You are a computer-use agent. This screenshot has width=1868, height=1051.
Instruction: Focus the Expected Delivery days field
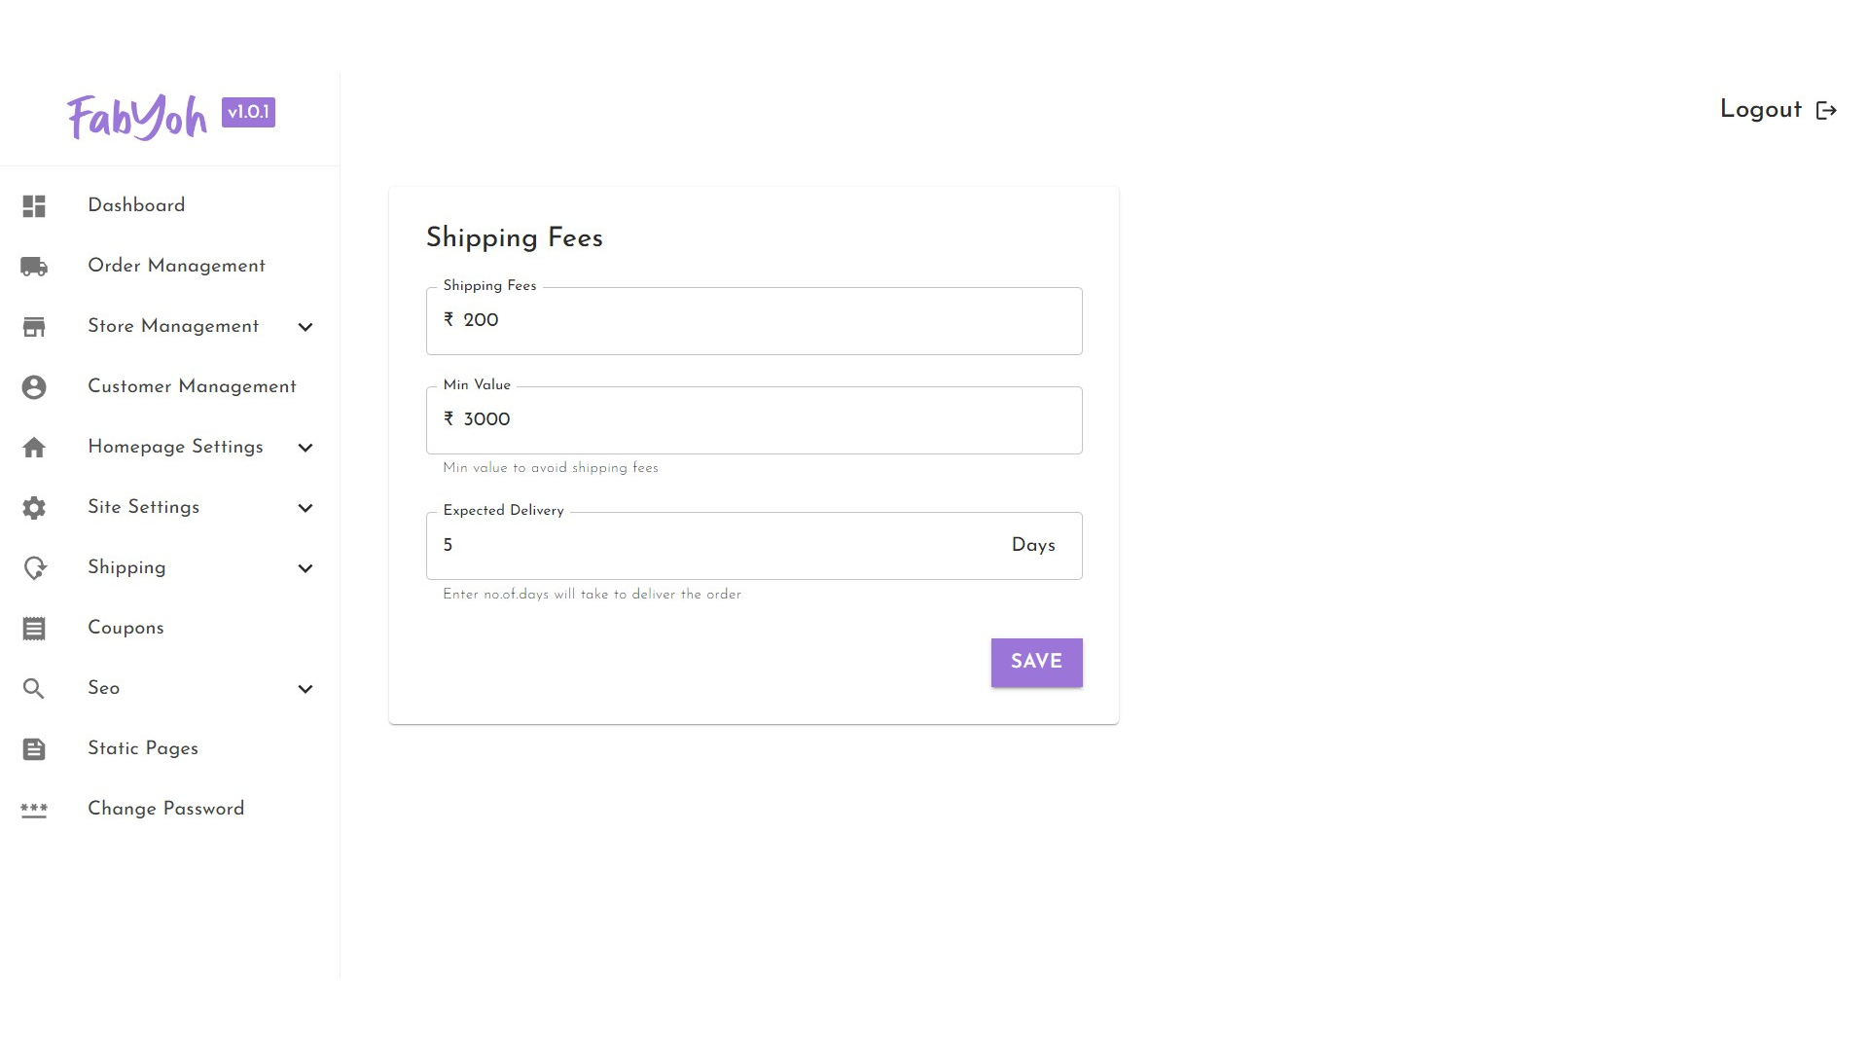coord(720,546)
